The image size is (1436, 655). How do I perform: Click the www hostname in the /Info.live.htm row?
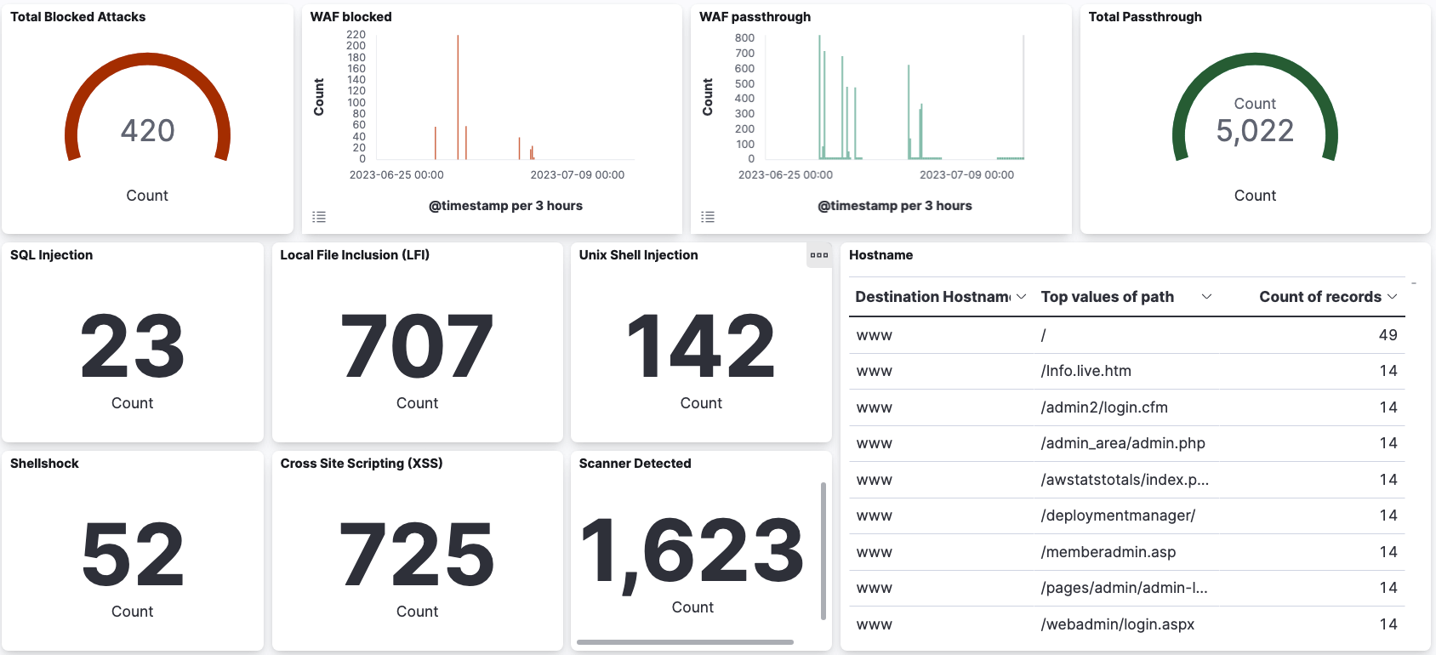point(875,371)
